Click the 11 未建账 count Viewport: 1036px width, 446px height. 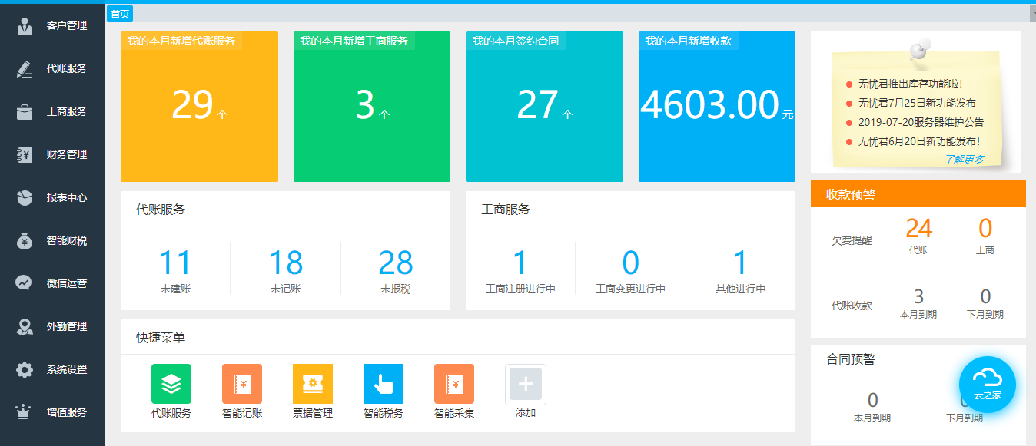pyautogui.click(x=174, y=263)
